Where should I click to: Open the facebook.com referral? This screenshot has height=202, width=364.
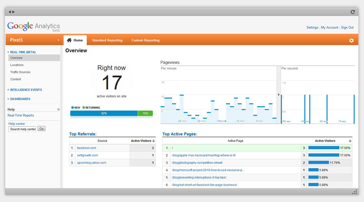click(86, 148)
